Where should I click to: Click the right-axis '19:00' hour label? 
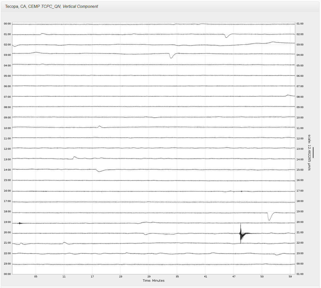pos(300,212)
